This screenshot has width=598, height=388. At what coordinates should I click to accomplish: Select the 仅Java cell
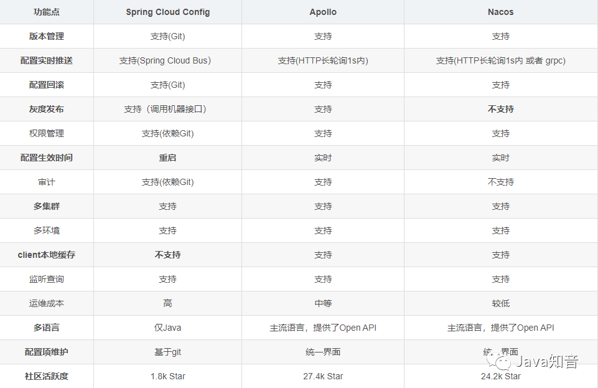point(168,328)
